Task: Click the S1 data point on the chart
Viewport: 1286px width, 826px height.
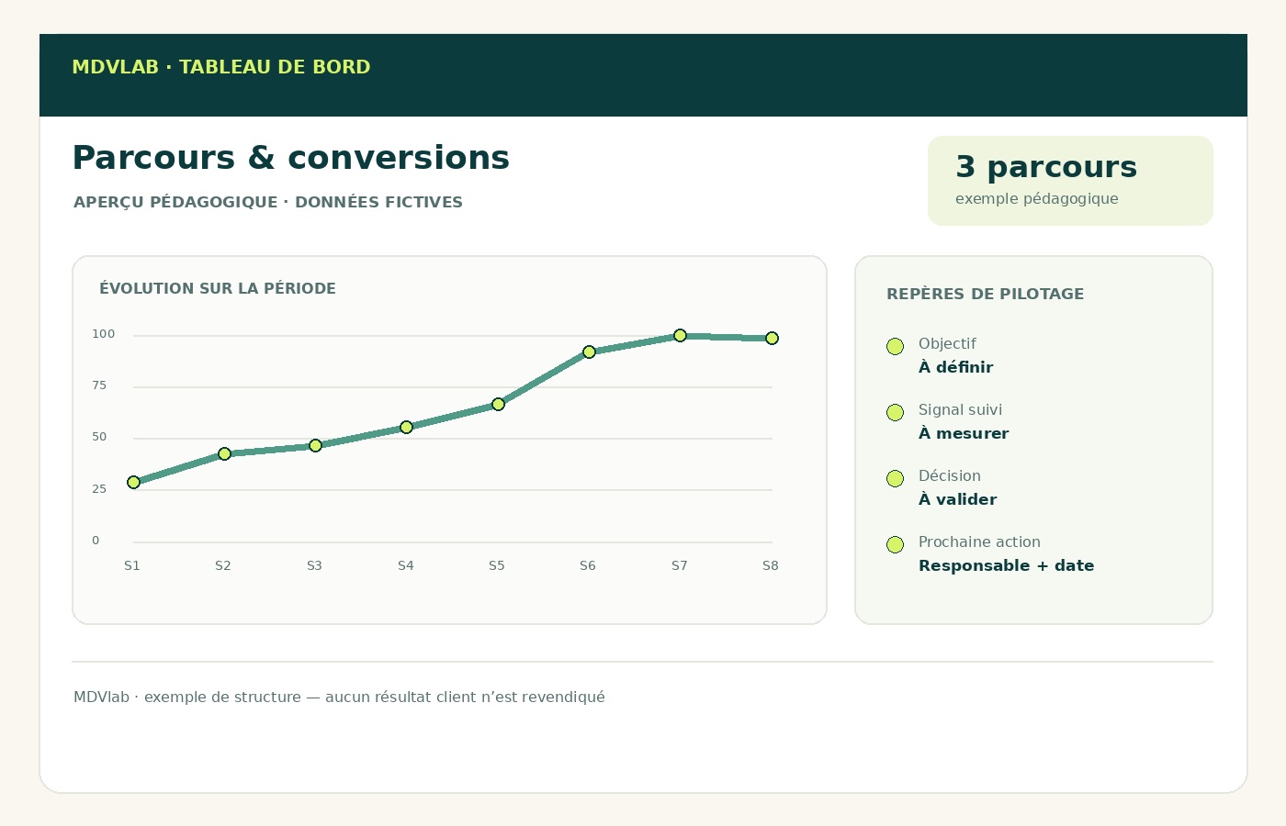Action: pyautogui.click(x=133, y=483)
